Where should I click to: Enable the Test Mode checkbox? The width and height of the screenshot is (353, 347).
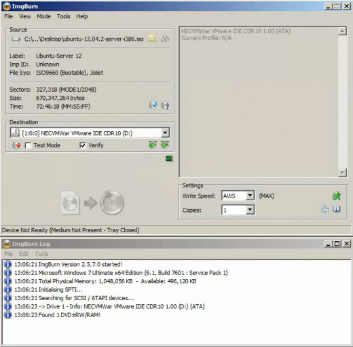28,145
